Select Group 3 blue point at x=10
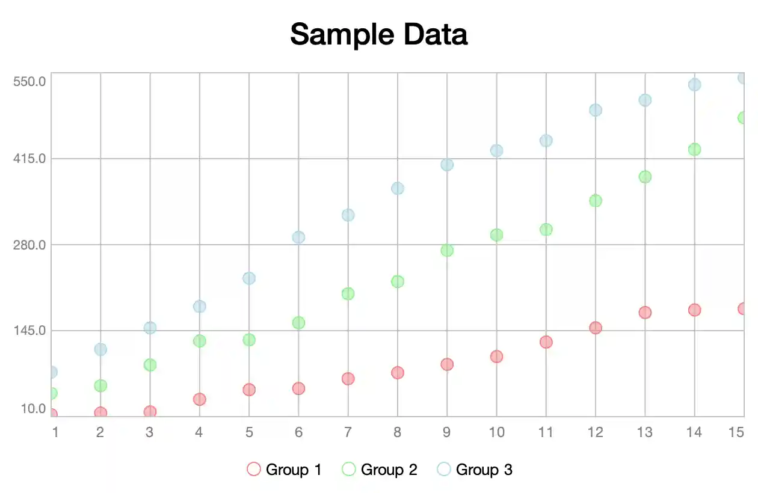This screenshot has height=493, width=758. 497,151
